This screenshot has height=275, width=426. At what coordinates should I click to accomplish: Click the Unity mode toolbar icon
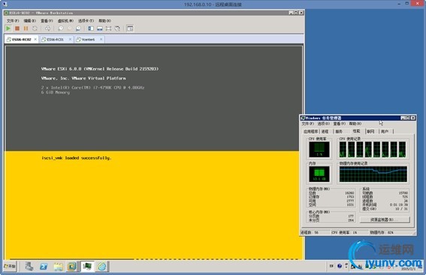click(117, 29)
